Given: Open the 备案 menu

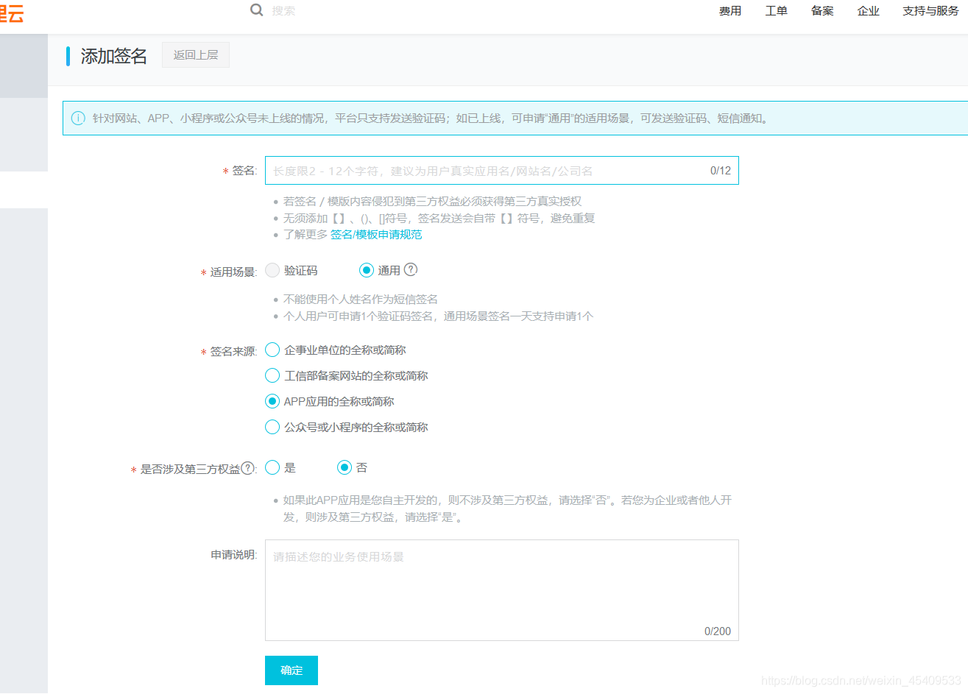Looking at the screenshot, I should point(822,11).
